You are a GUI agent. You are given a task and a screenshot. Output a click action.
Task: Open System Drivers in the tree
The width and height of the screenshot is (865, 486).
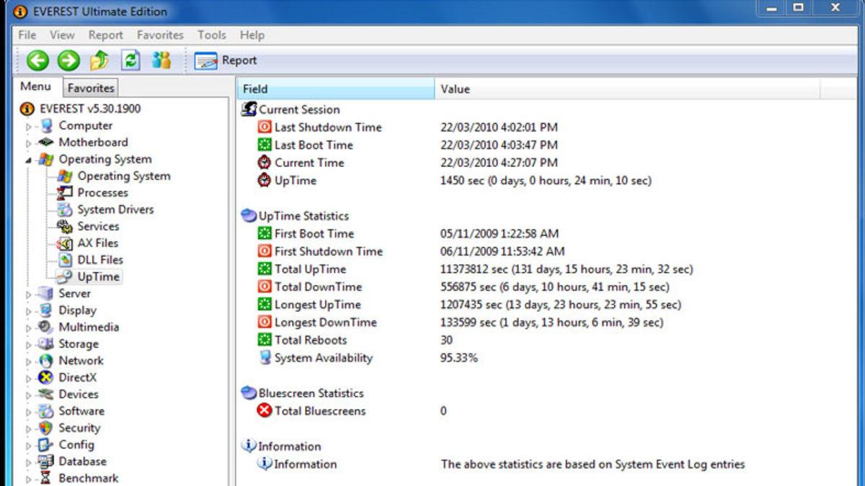tap(115, 210)
